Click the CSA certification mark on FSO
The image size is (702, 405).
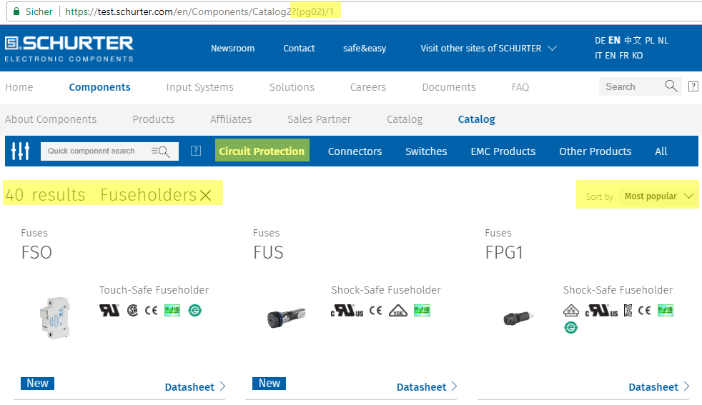tap(132, 310)
